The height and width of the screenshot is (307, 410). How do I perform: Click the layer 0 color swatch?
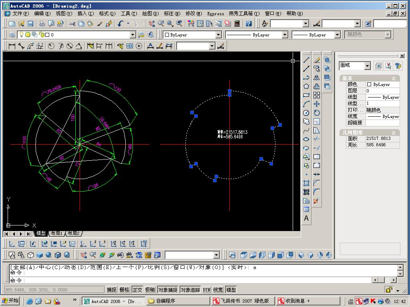47,34
